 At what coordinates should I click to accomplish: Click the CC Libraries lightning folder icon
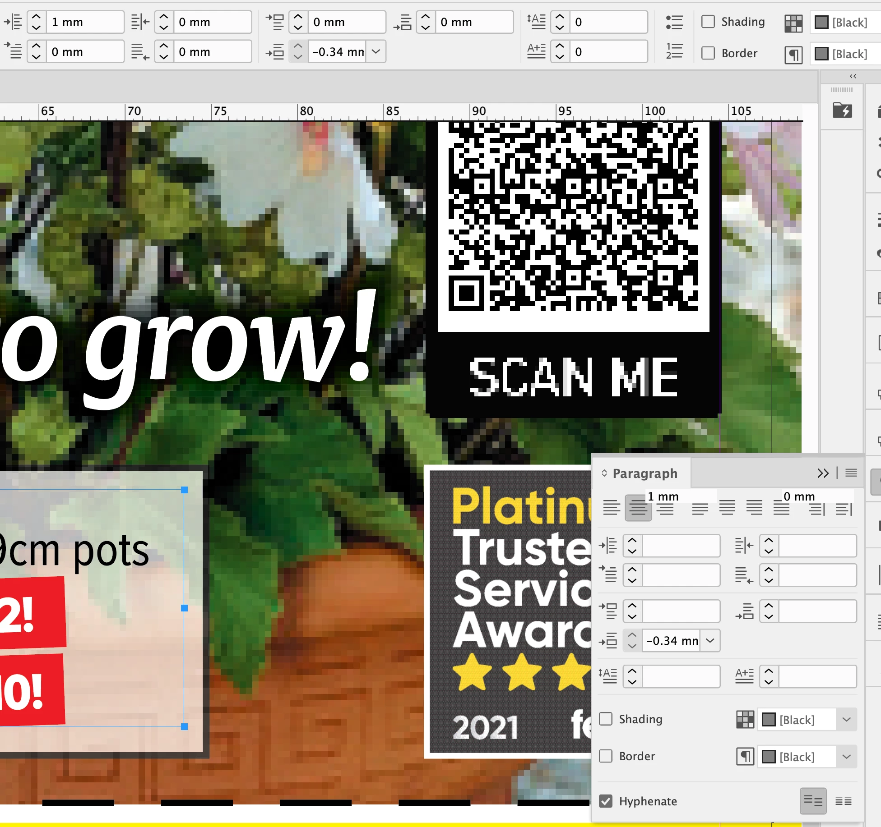pos(842,110)
